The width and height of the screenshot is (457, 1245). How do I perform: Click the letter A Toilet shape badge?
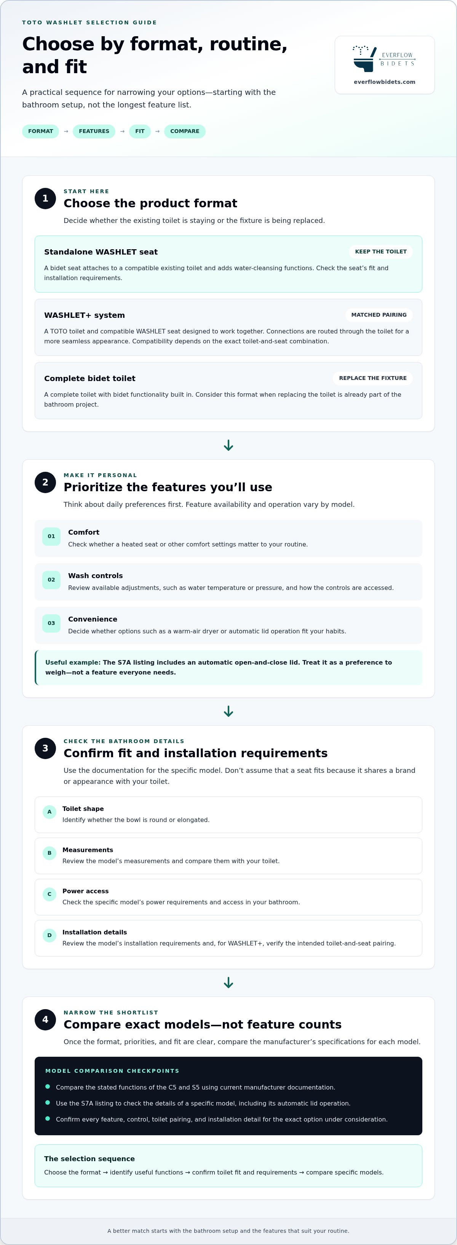[x=49, y=812]
